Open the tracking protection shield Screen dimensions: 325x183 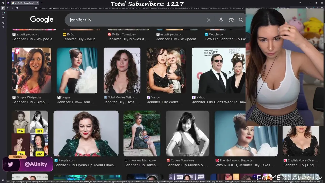click(36, 8)
